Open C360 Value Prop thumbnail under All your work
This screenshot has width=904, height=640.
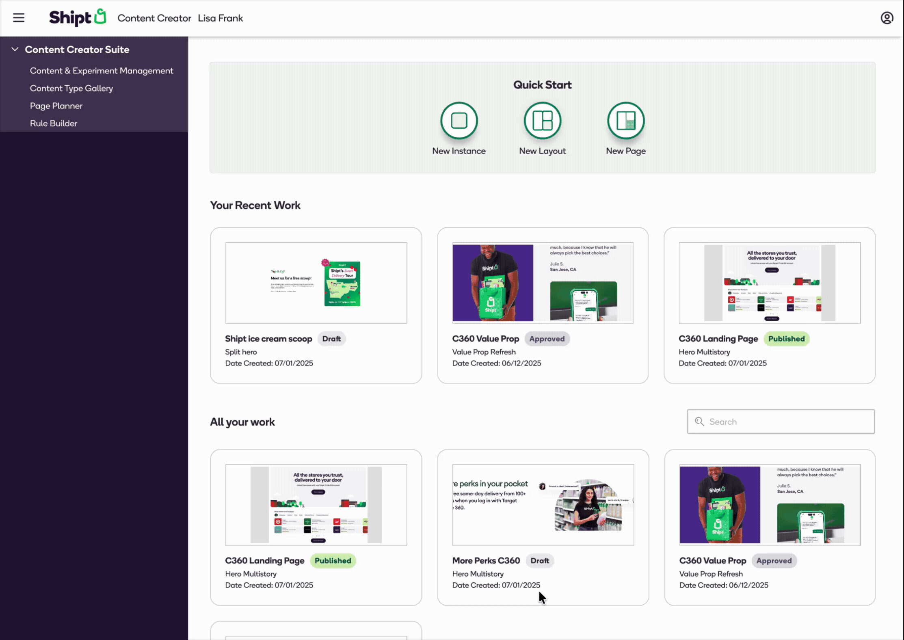770,505
